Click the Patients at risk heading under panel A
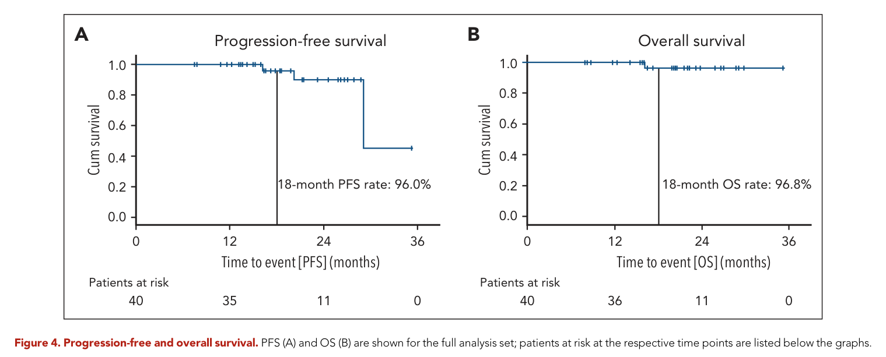886x357 pixels. [128, 282]
